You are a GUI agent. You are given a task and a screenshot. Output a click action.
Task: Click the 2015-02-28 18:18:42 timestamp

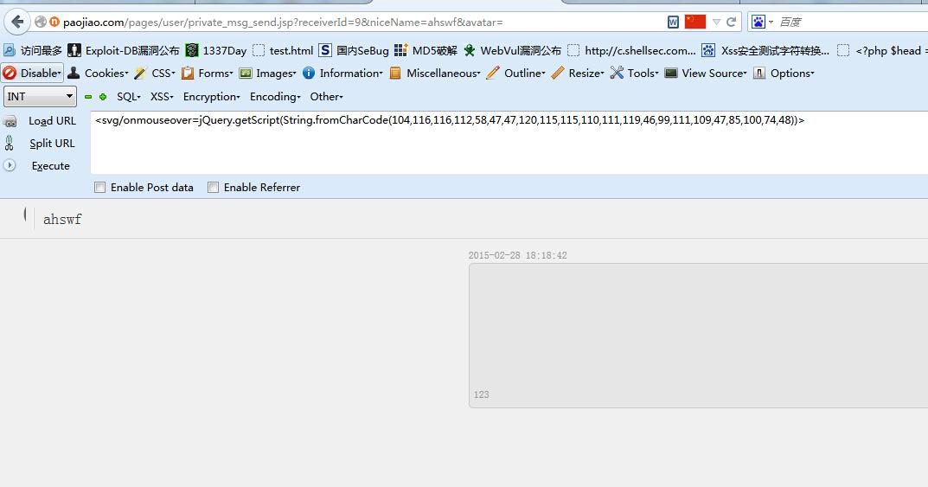coord(517,255)
